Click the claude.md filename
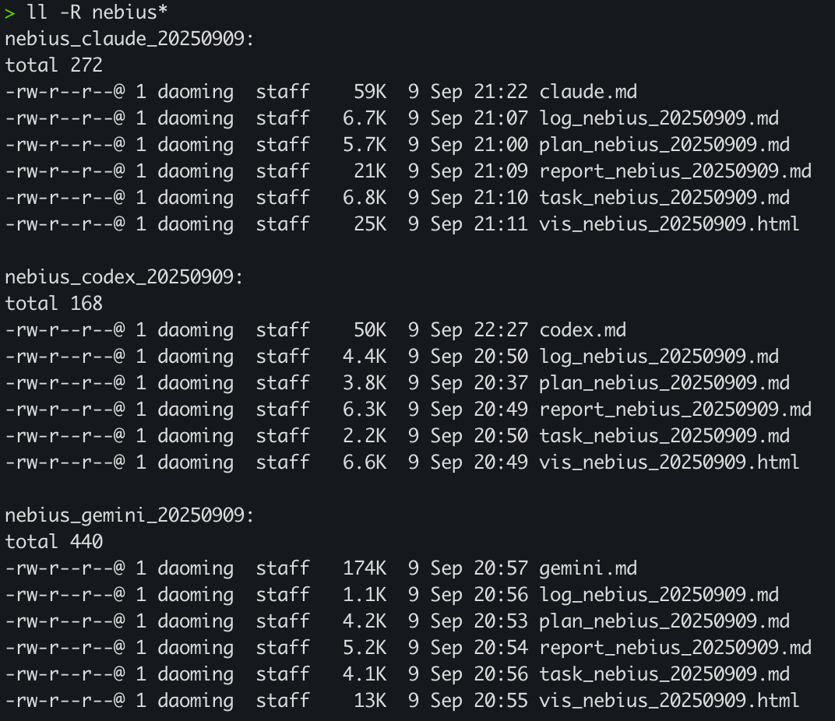The height and width of the screenshot is (721, 835). pyautogui.click(x=588, y=92)
